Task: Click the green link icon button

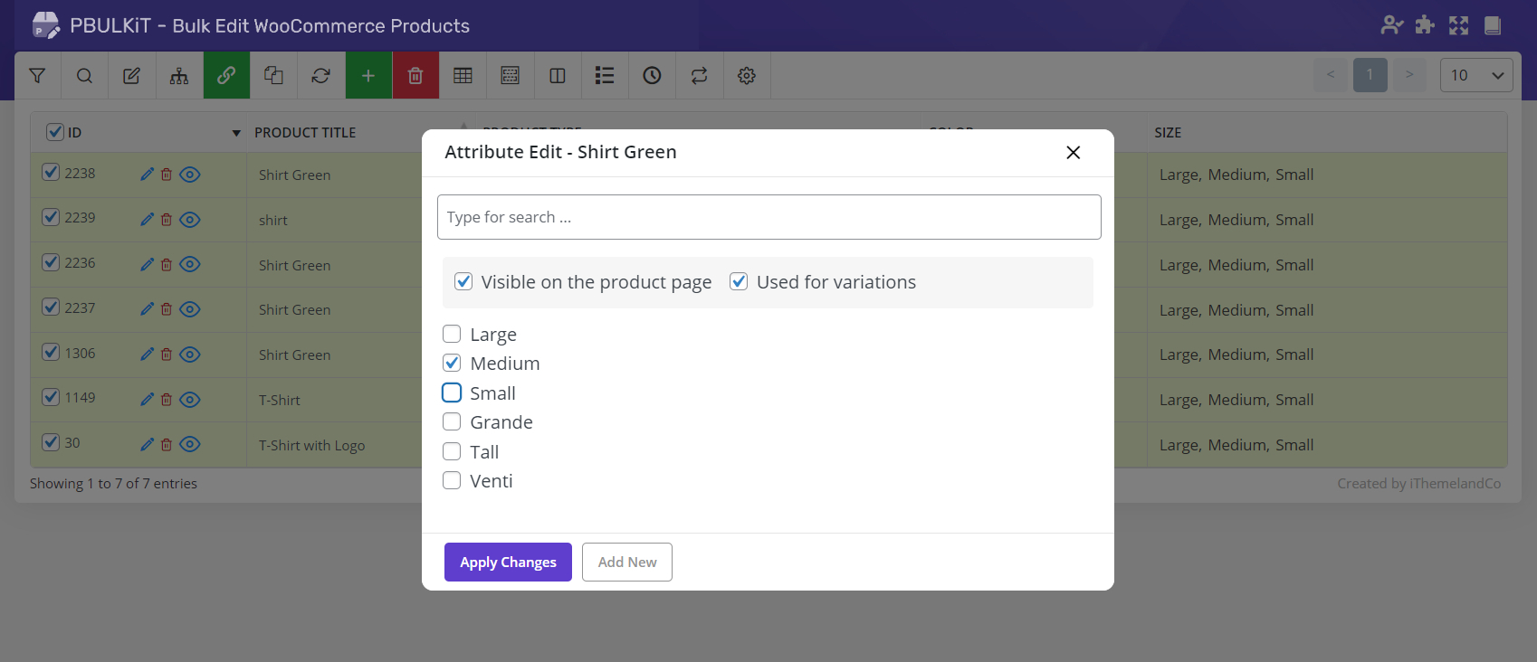Action: point(226,76)
